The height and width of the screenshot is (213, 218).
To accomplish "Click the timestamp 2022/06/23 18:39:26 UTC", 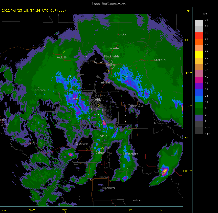I will pyautogui.click(x=25, y=11).
